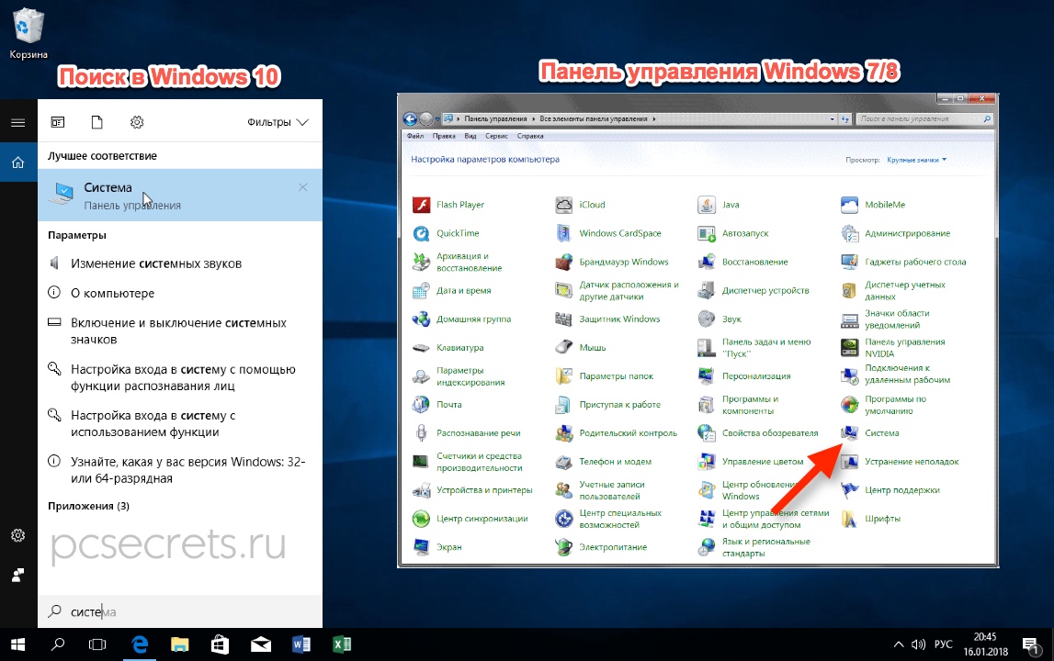
Task: Click Панель управления breadcrumb in address bar
Action: pyautogui.click(x=495, y=119)
